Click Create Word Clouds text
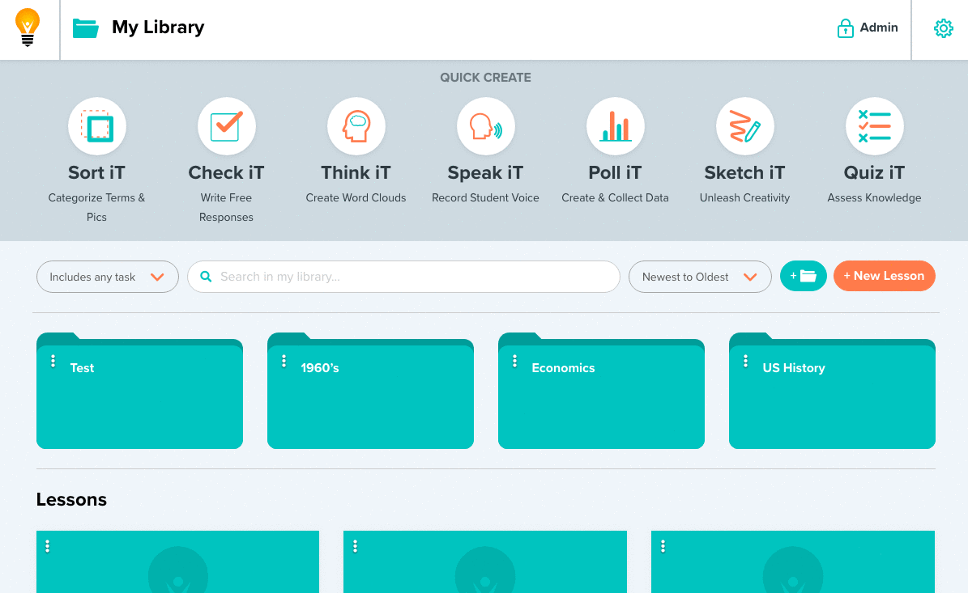Image resolution: width=968 pixels, height=593 pixels. (x=356, y=198)
